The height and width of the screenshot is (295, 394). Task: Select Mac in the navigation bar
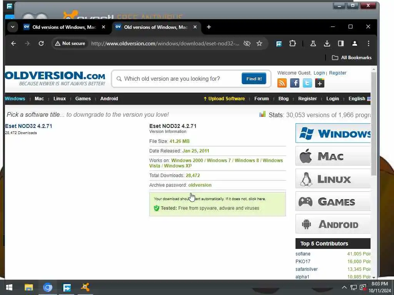tap(39, 99)
